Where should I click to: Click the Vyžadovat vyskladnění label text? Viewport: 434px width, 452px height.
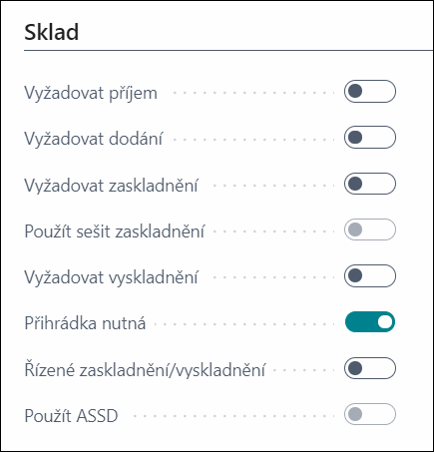(111, 277)
